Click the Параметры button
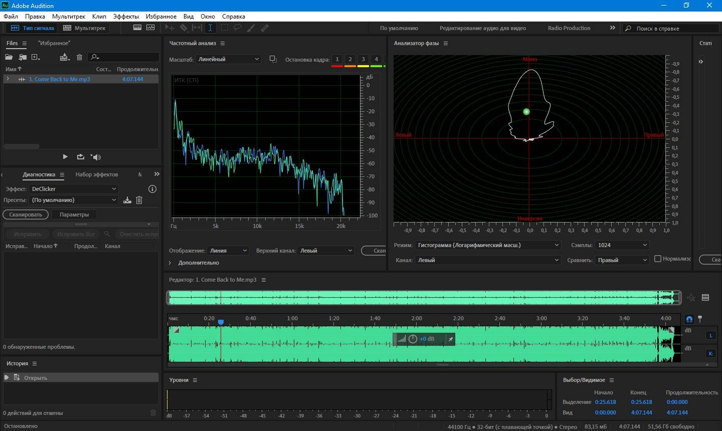This screenshot has height=431, width=722. 74,214
